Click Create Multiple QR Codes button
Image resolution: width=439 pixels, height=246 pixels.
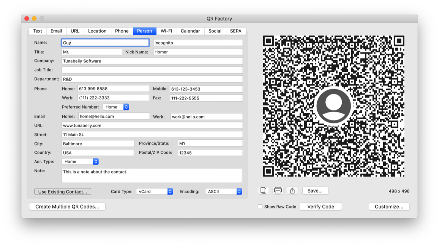tap(67, 207)
